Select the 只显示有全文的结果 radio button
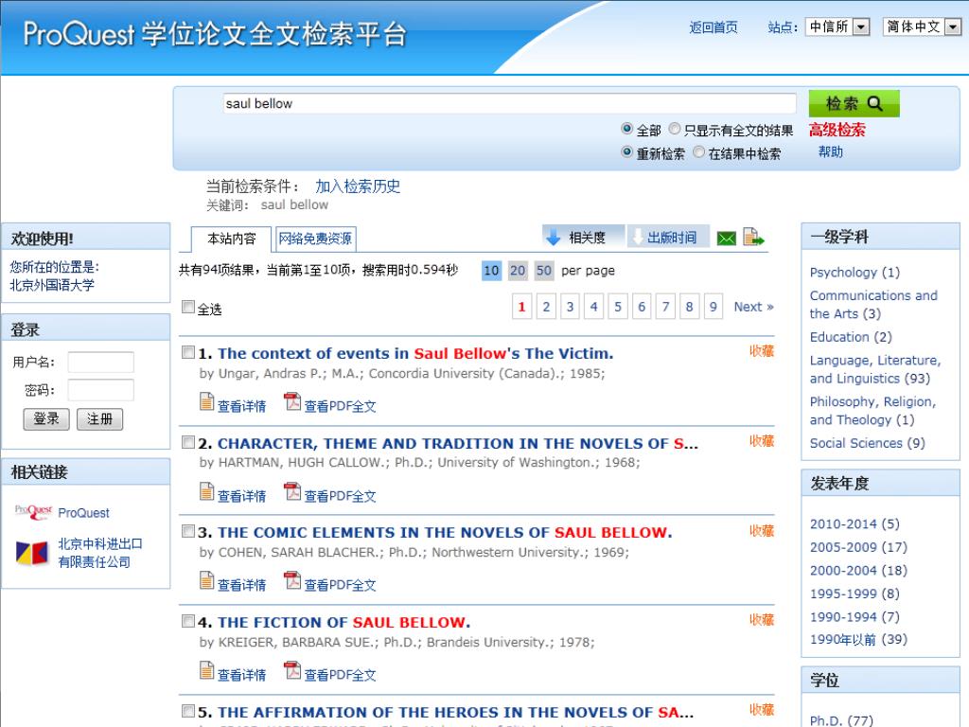The image size is (969, 727). [x=674, y=129]
